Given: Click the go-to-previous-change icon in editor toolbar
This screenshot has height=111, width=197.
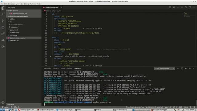Looking at the screenshot, I should click(174, 7).
